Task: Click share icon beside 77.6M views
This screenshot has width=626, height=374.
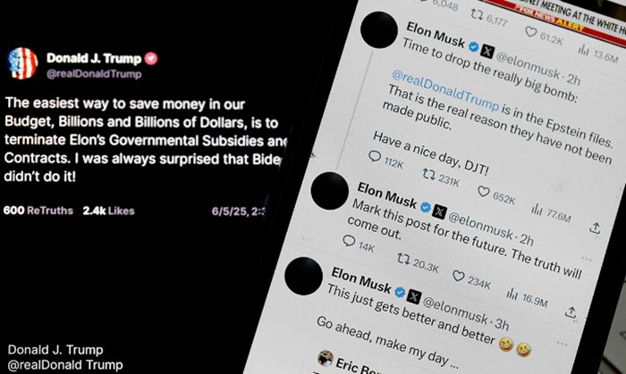Action: pos(596,228)
